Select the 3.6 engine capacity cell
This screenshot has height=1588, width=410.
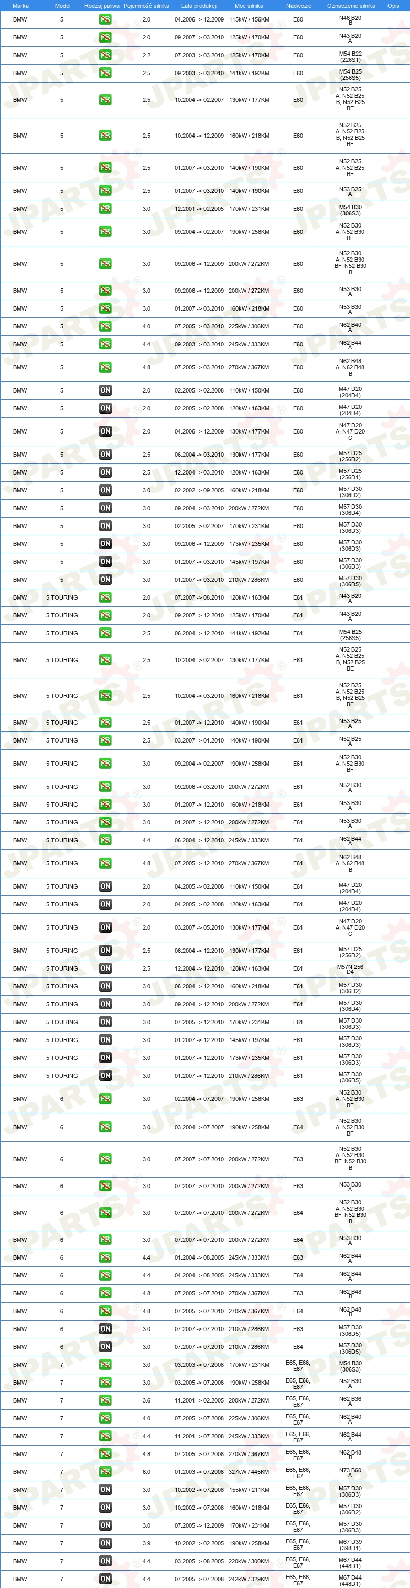146,1400
